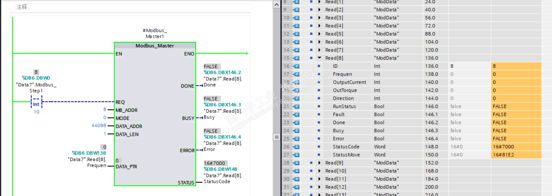Click the tag icon on row 22
The image size is (552, 196).
[296, 114]
